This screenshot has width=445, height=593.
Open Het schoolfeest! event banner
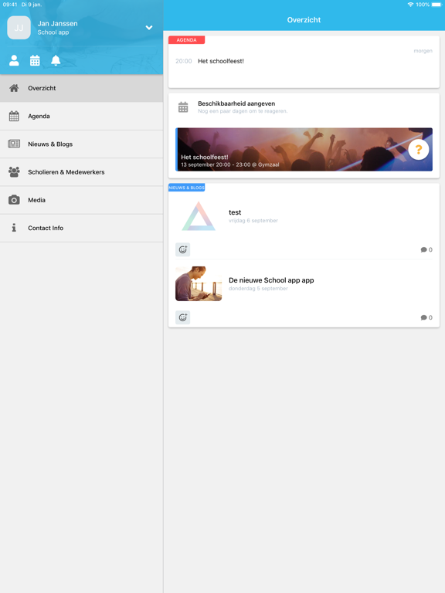tap(304, 149)
